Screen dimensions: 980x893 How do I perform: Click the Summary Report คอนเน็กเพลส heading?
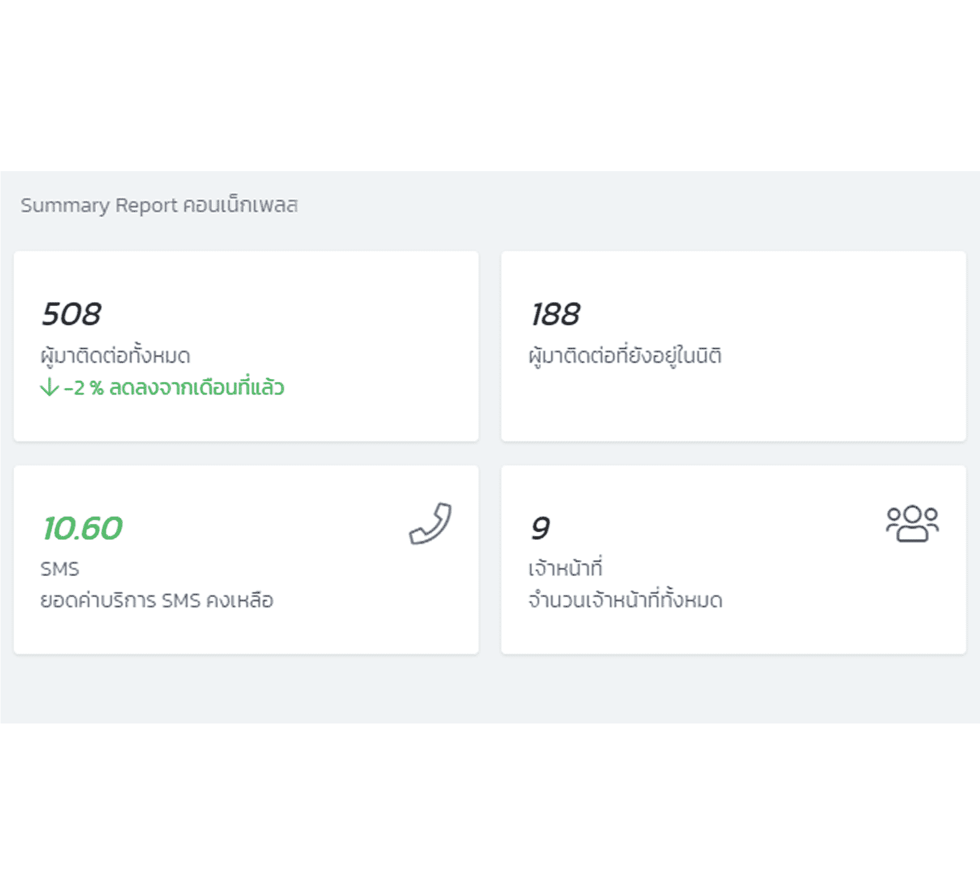point(159,205)
